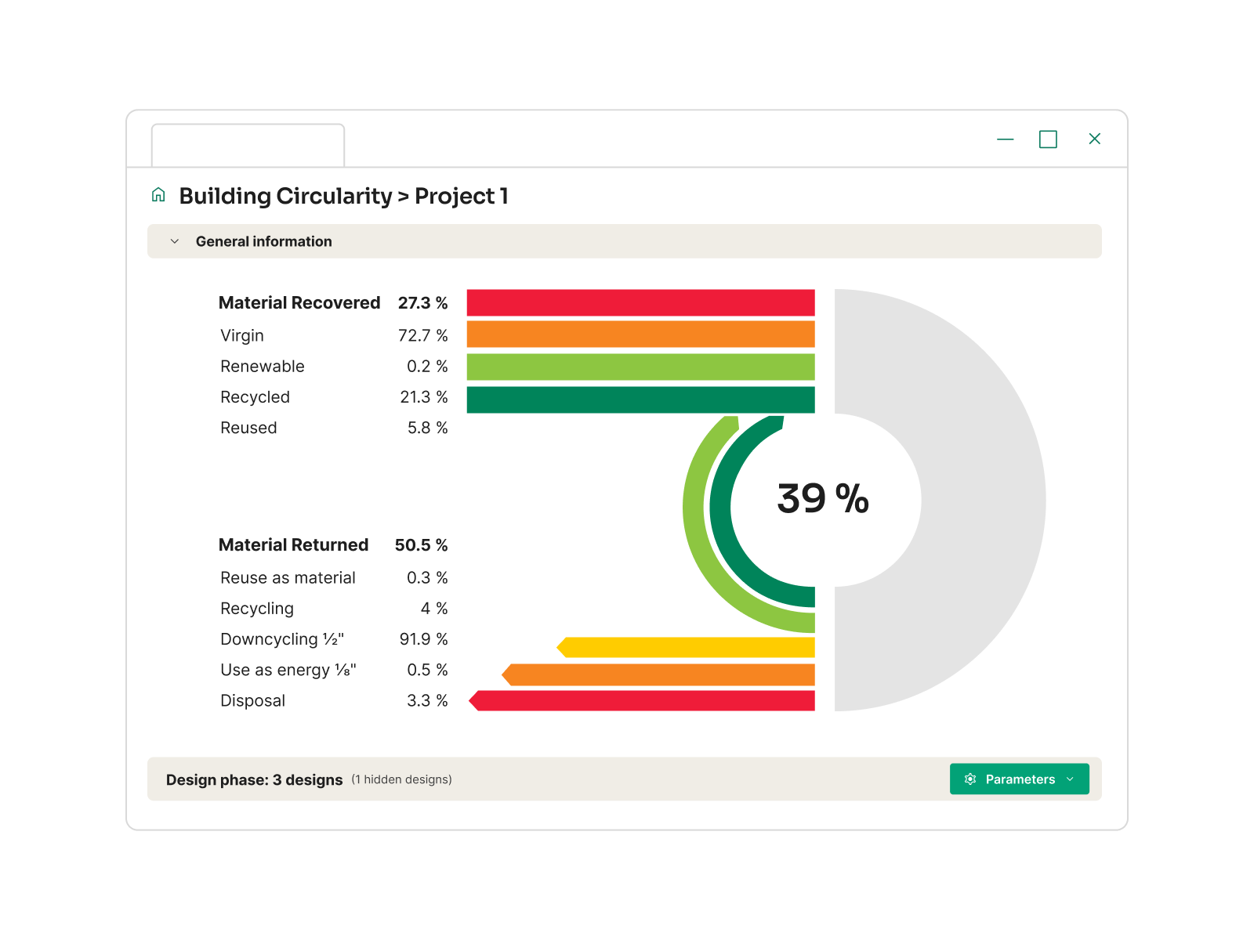Image resolution: width=1254 pixels, height=940 pixels.
Task: Click the dark green bar in top chart
Action: [x=640, y=399]
